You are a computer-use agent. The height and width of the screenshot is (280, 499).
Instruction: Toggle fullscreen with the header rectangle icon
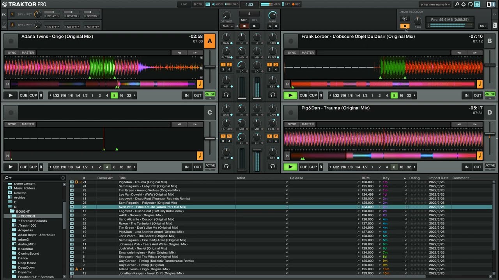coord(477,4)
